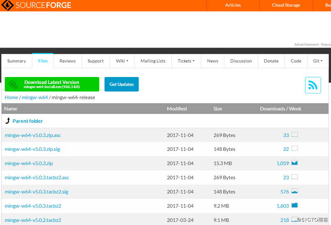Open the Parent folder link

28,121
